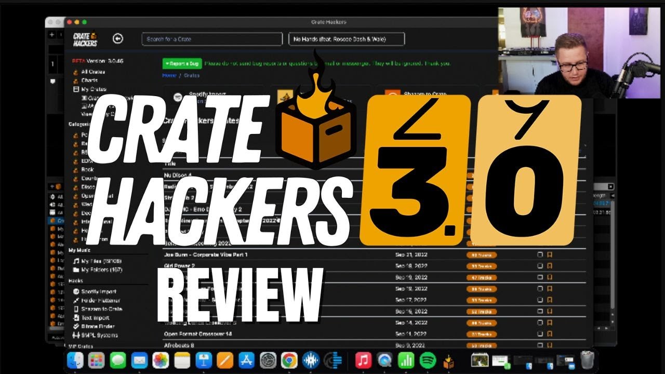Click tracks badge on Joe Bunn Corporate Vibe row
The width and height of the screenshot is (665, 374).
482,255
